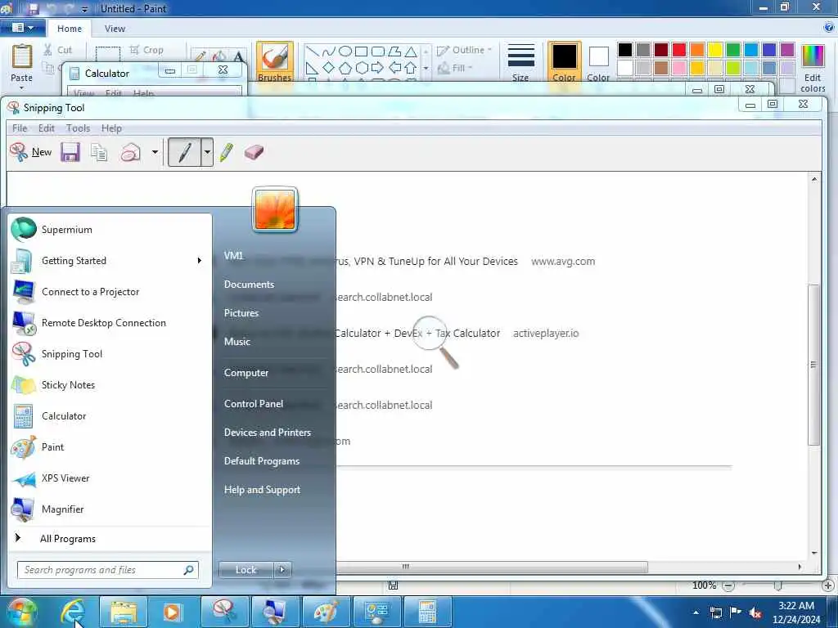Viewport: 838px width, 628px height.
Task: Open Snipping Tool Tools menu
Action: coord(78,128)
